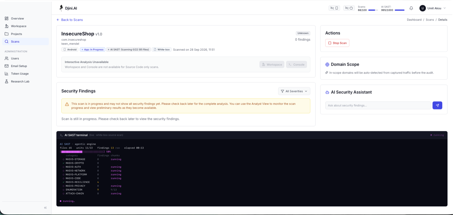This screenshot has height=215, width=453.
Task: Click the user avatar circle U
Action: [x=422, y=8]
